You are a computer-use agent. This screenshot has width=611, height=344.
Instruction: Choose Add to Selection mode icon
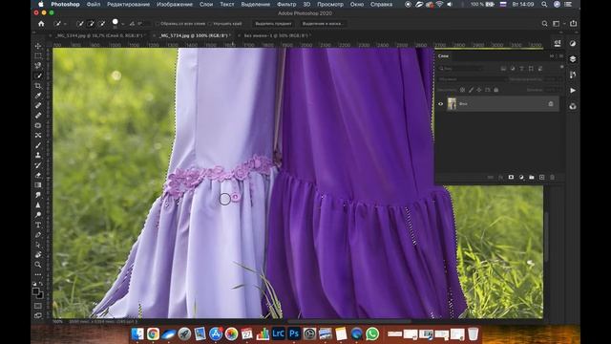coord(91,24)
